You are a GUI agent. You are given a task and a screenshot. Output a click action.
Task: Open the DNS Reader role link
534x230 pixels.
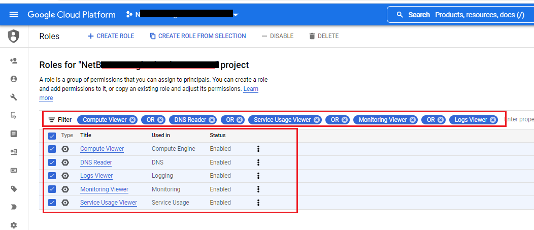pyautogui.click(x=96, y=162)
